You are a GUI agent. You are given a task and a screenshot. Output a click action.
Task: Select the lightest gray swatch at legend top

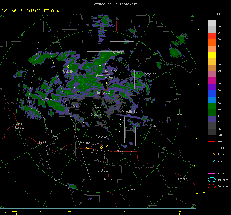(211, 23)
